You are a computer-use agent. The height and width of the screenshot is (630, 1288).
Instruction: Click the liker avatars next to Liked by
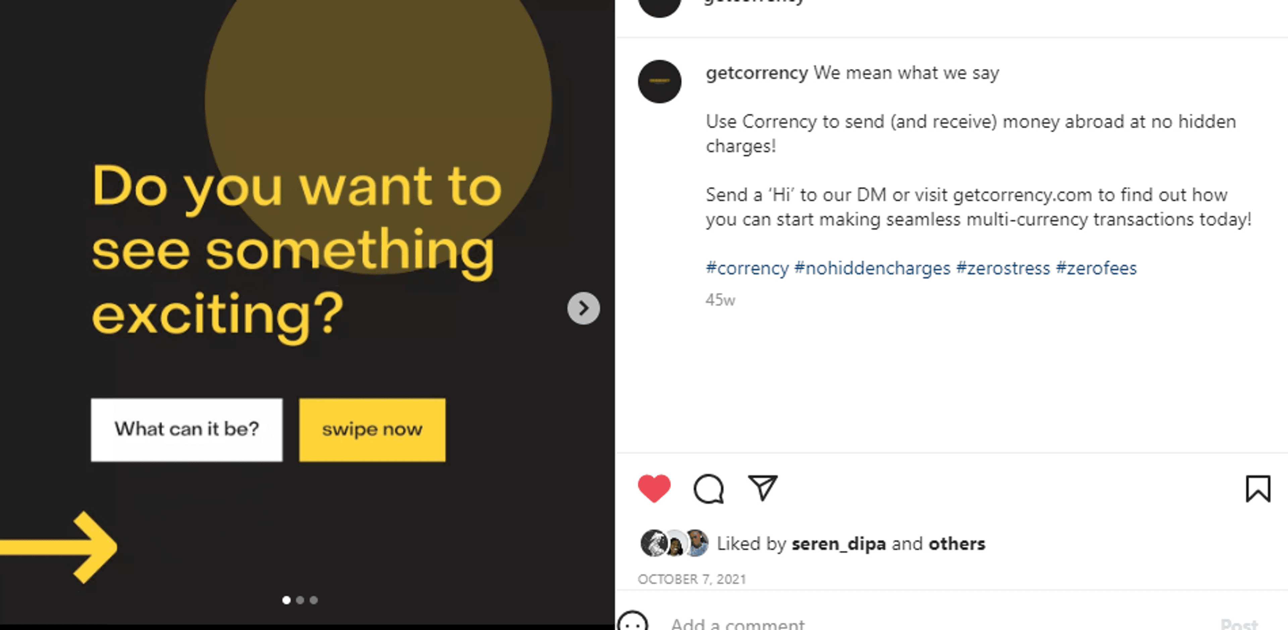(674, 543)
